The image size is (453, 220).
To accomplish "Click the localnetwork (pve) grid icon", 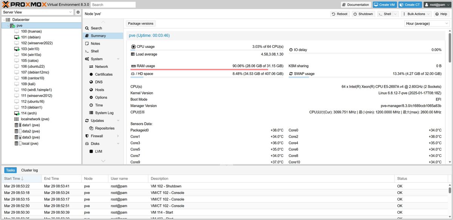I will pos(17,119).
